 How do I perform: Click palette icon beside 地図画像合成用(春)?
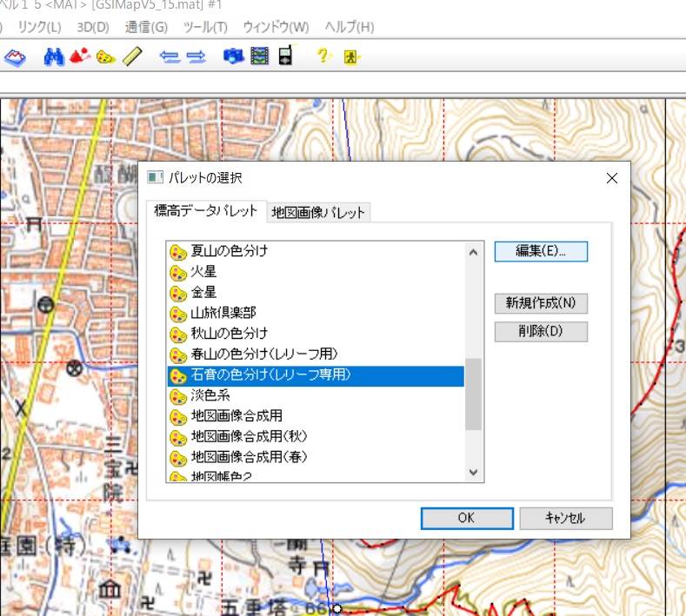click(x=178, y=458)
